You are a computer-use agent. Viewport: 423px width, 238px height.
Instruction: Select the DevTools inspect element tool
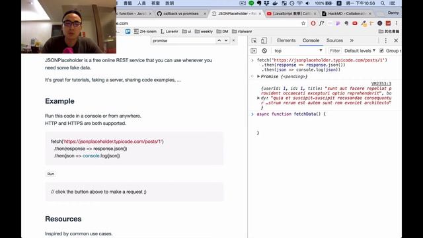(x=254, y=40)
